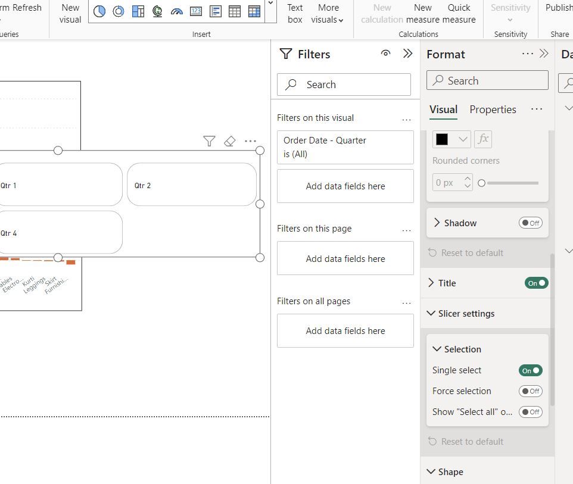The height and width of the screenshot is (484, 573).
Task: Open more options beside Properties tab
Action: pyautogui.click(x=537, y=109)
